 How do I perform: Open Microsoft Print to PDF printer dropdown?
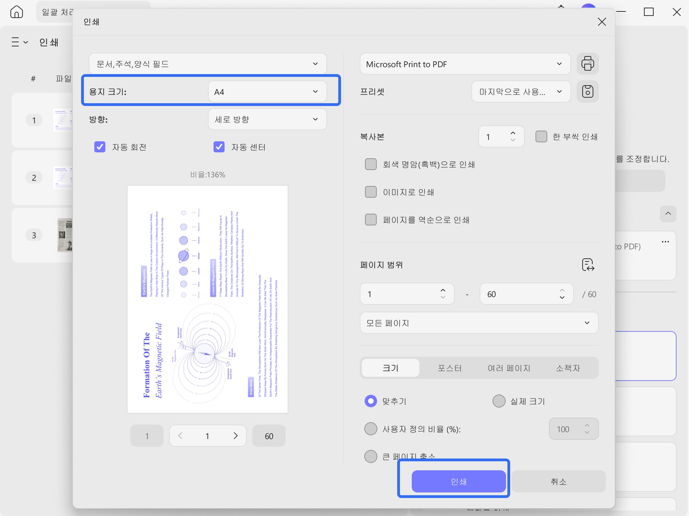click(465, 64)
